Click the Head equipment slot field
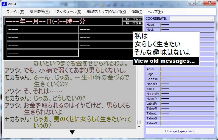 coord(187,25)
